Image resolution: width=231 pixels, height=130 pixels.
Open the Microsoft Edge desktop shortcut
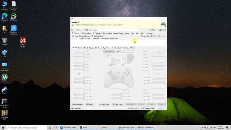click(4, 18)
